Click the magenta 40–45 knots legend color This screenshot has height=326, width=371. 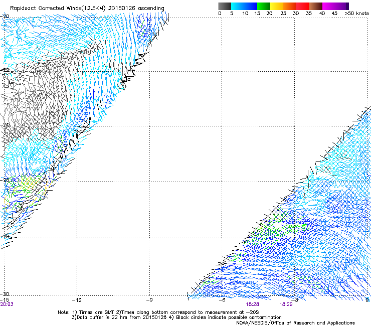(x=329, y=6)
